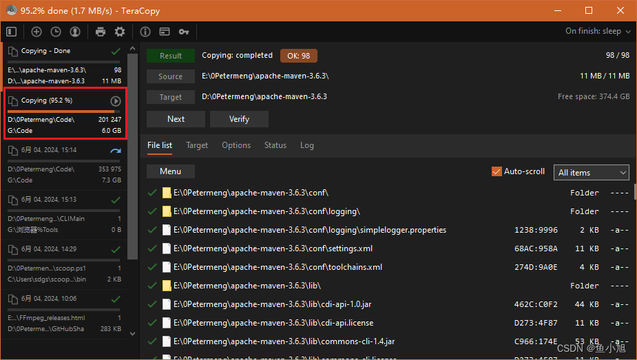Click the Result button
Screen dimensions: 637x360
click(x=171, y=56)
